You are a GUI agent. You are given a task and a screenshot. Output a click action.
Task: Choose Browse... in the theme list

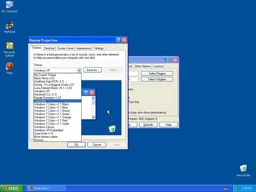pos(57,140)
